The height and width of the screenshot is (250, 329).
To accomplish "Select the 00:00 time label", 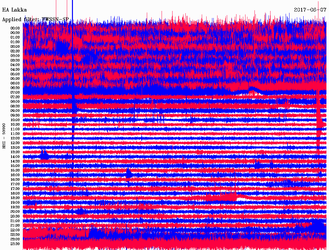I will point(15,28).
